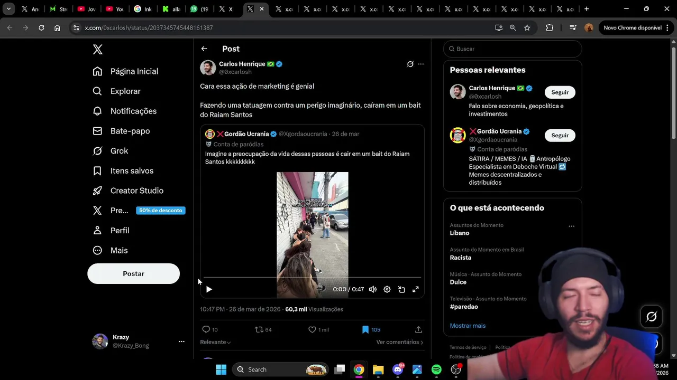The image size is (677, 380).
Task: Go to Página Inicial in sidebar
Action: [x=125, y=71]
